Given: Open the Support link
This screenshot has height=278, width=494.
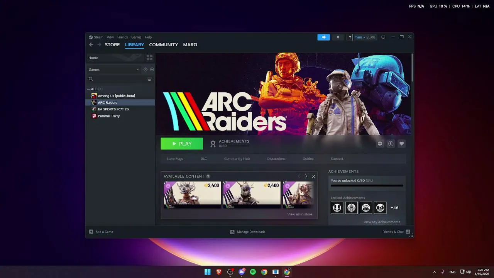Looking at the screenshot, I should pos(337,159).
